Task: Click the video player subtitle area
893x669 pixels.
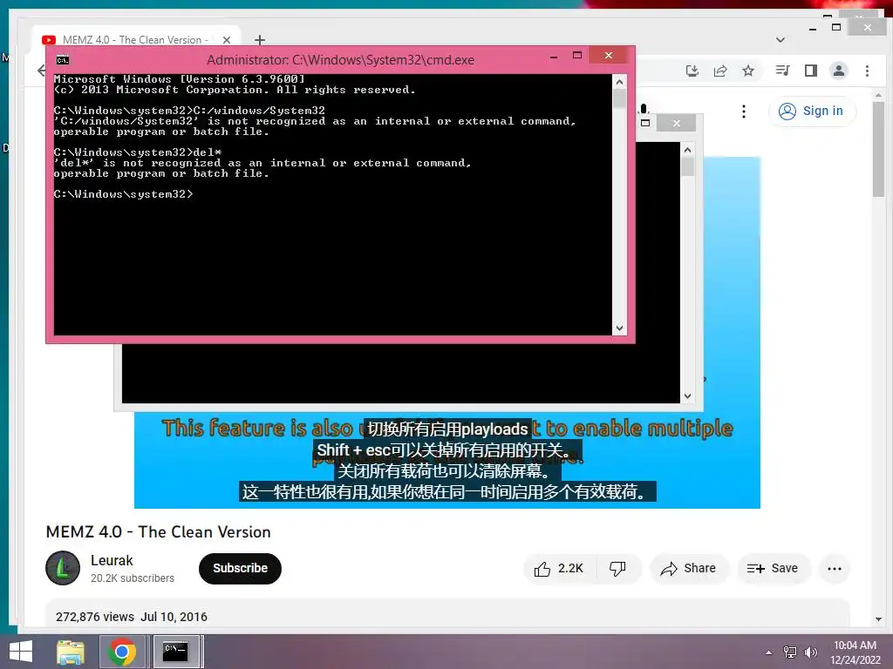Action: (447, 460)
